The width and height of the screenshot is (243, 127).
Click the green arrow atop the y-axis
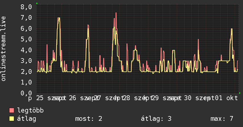point(37,3)
